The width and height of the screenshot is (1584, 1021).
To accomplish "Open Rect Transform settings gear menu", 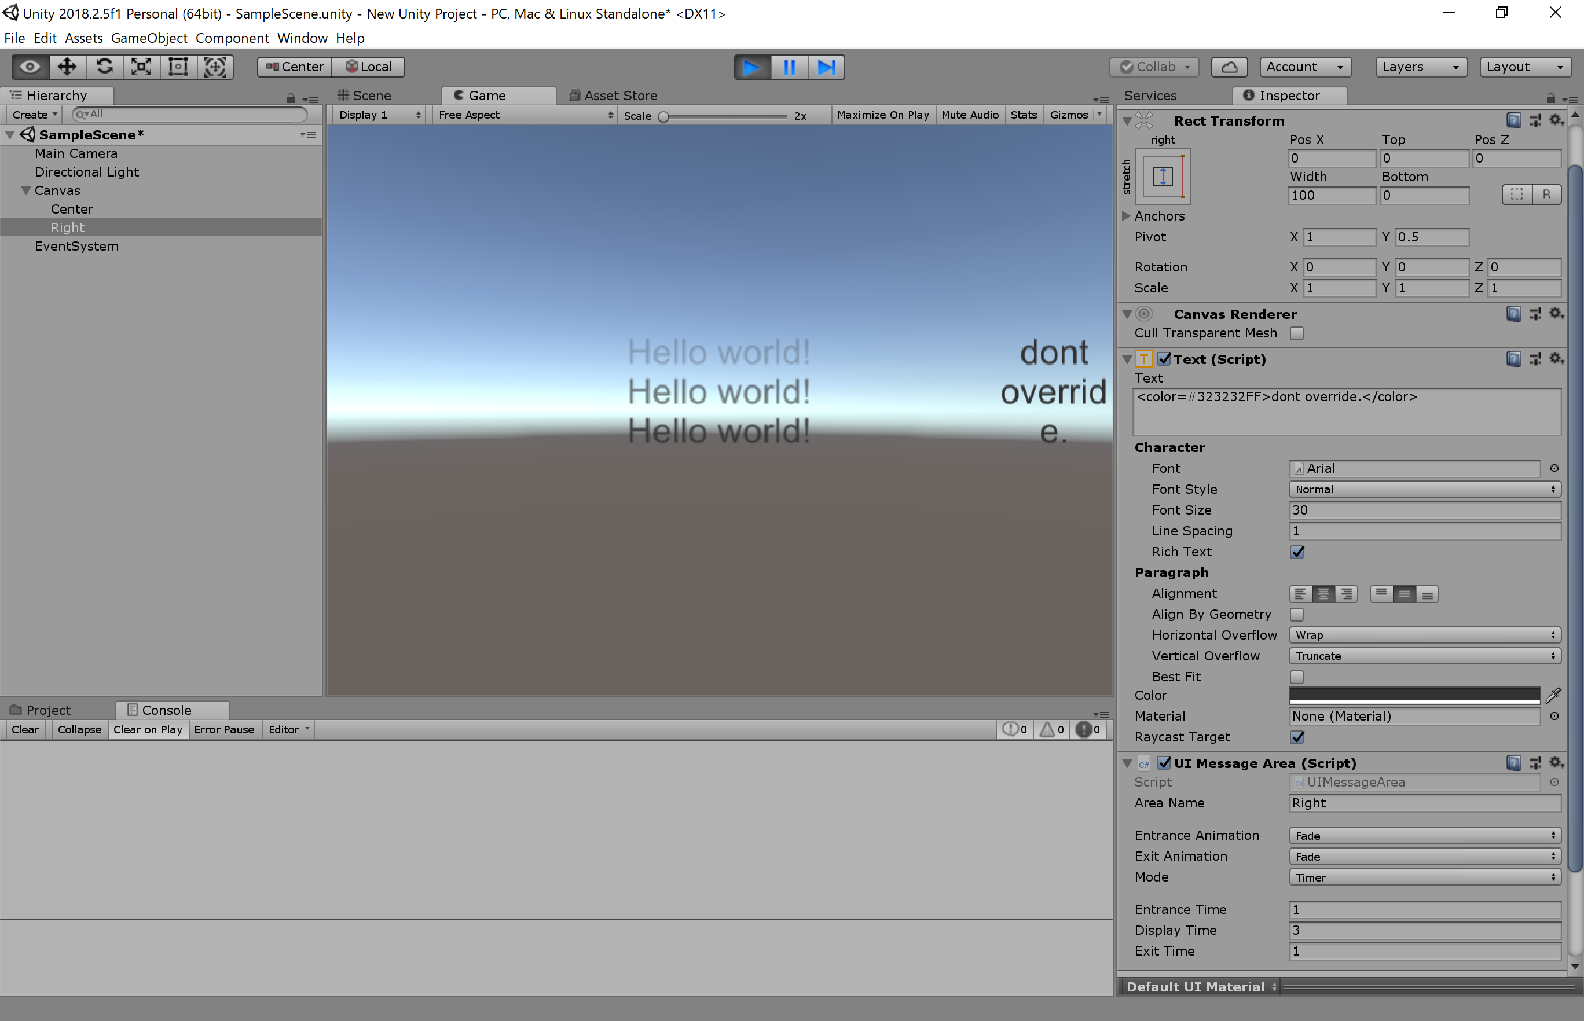I will [1556, 120].
